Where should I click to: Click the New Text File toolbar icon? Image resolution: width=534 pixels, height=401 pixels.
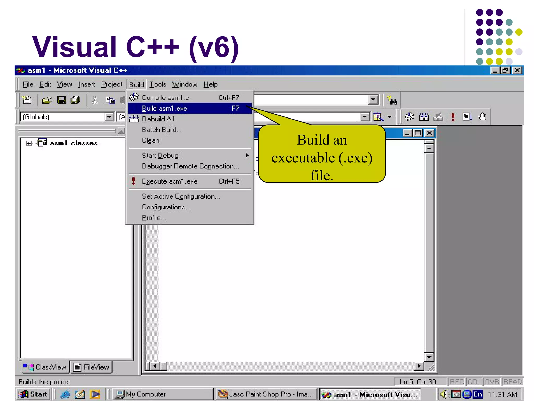point(27,100)
